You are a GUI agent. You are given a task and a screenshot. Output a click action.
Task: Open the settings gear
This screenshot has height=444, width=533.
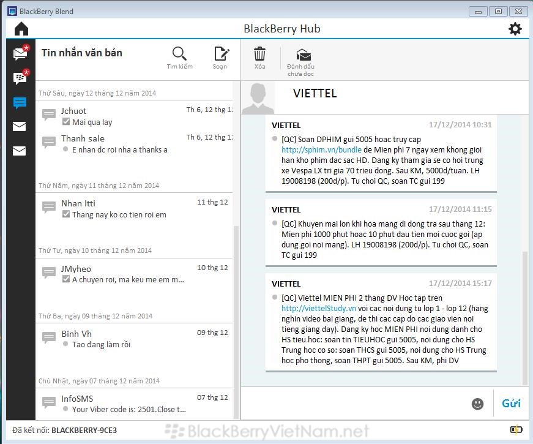coord(515,29)
